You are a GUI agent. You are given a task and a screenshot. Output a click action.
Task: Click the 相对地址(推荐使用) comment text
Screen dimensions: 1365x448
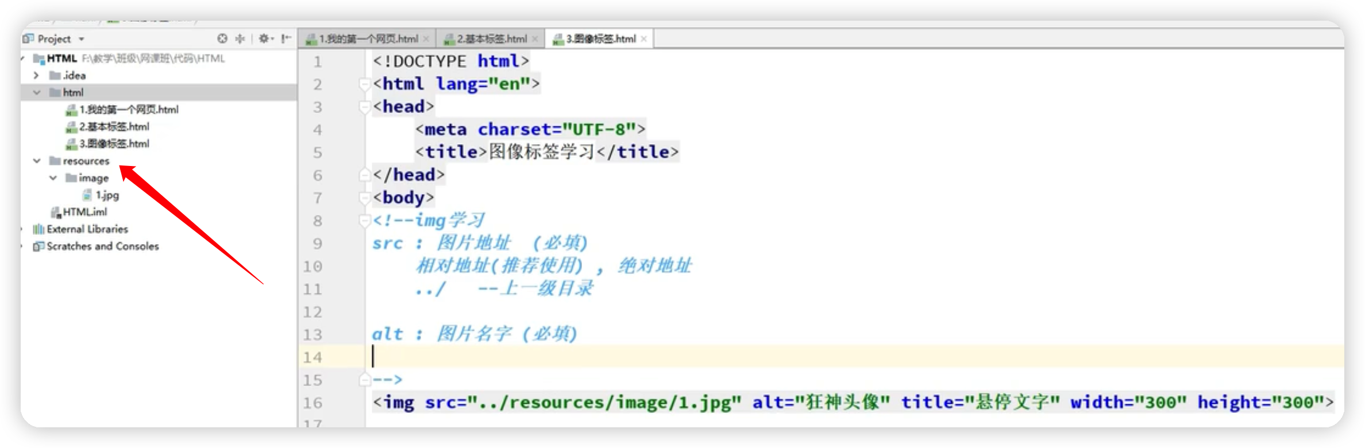pyautogui.click(x=499, y=266)
